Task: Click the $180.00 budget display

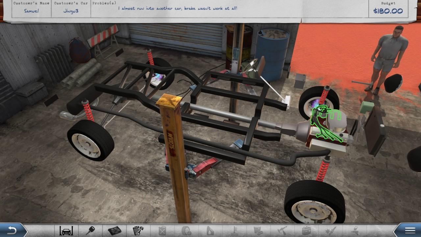Action: [388, 11]
